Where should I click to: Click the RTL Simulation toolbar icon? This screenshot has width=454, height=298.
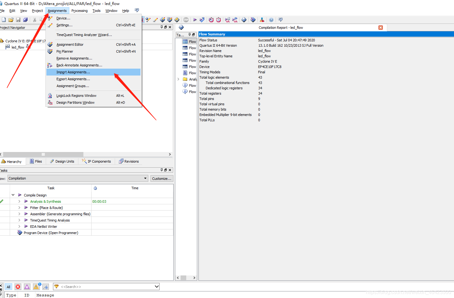pyautogui.click(x=228, y=20)
